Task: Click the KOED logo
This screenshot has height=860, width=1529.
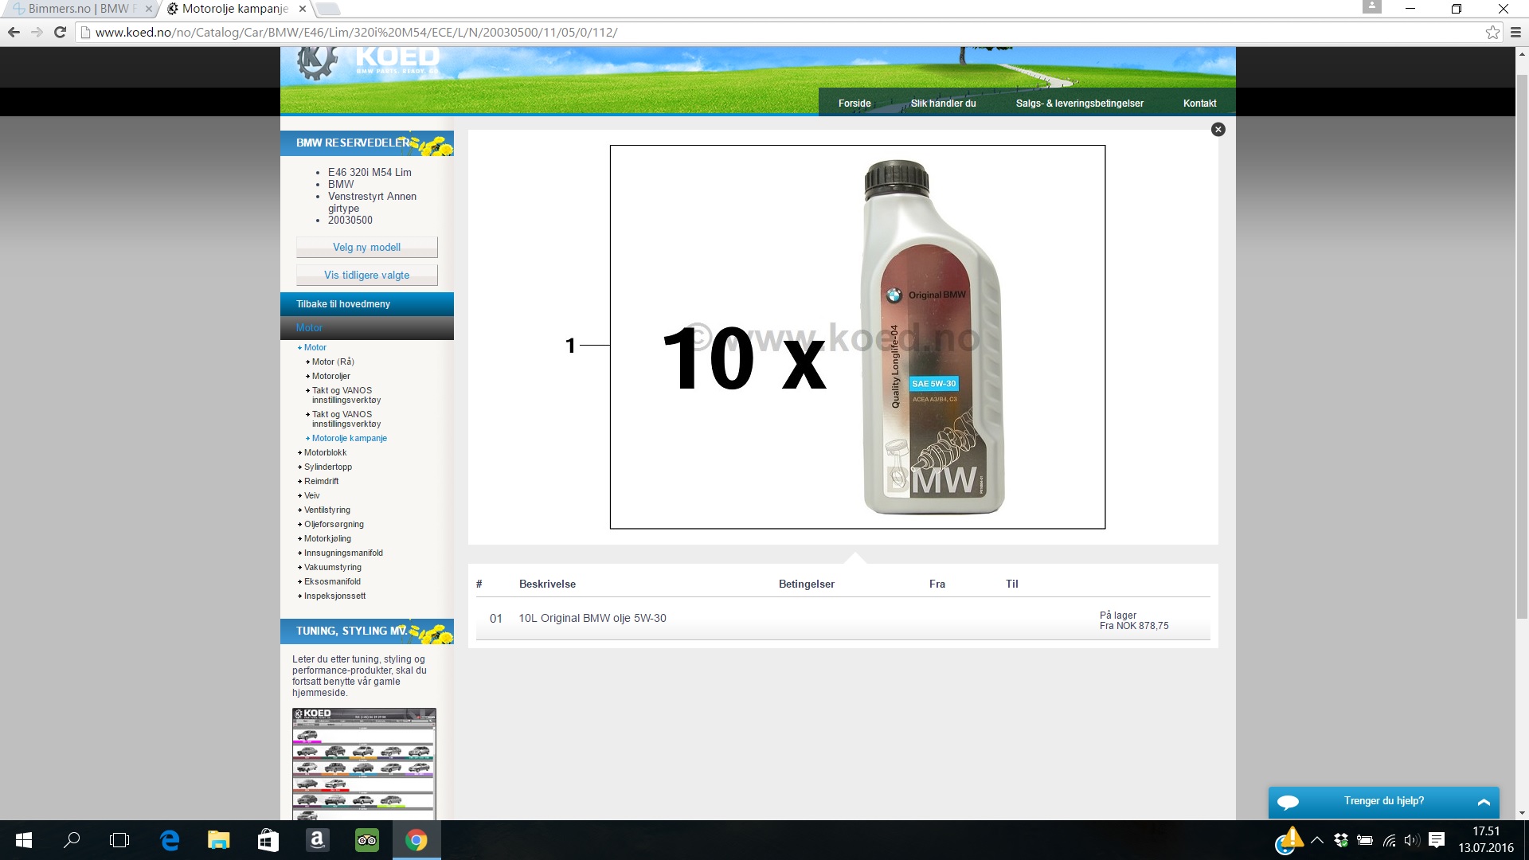Action: click(x=368, y=61)
